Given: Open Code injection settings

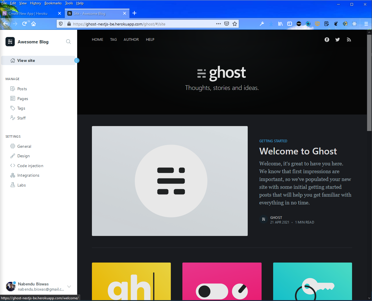Looking at the screenshot, I should (30, 166).
